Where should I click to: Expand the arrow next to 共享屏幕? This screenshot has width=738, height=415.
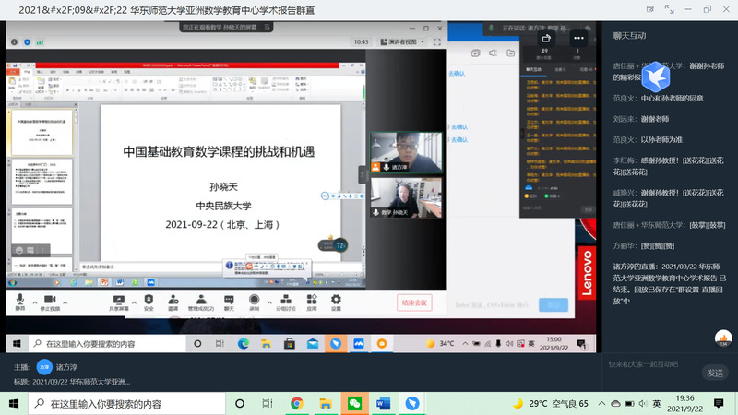pos(134,302)
